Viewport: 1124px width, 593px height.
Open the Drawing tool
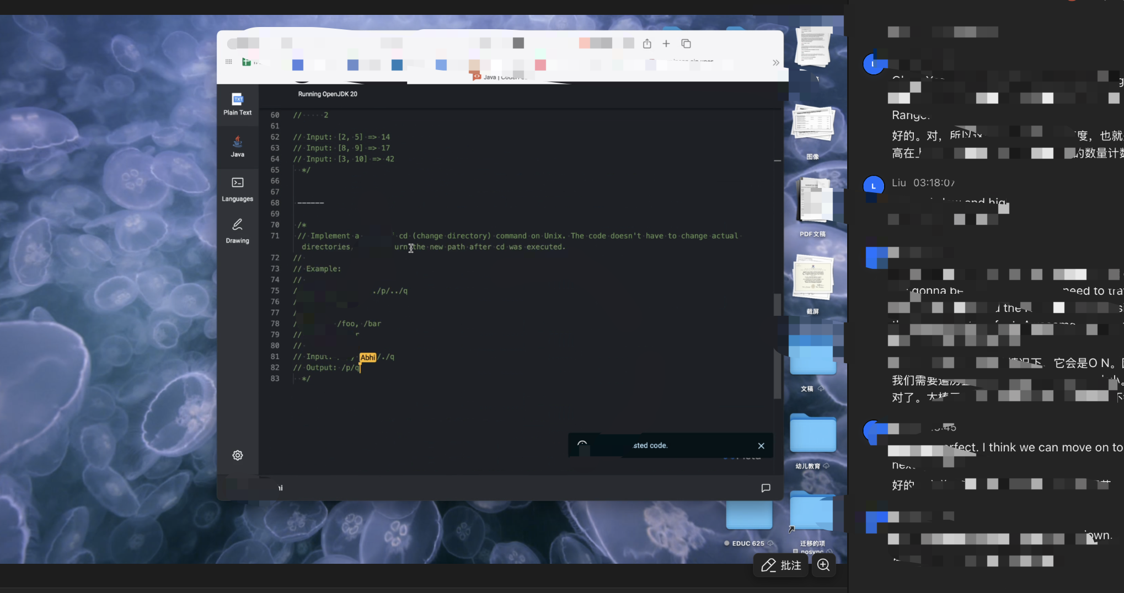tap(237, 231)
